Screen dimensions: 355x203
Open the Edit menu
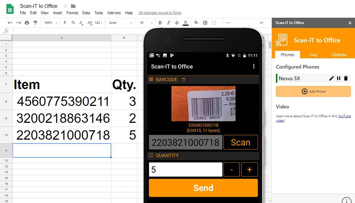click(x=33, y=13)
